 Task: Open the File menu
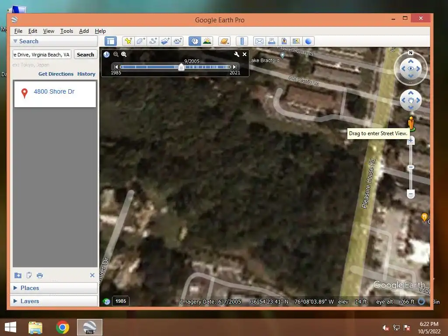18,31
